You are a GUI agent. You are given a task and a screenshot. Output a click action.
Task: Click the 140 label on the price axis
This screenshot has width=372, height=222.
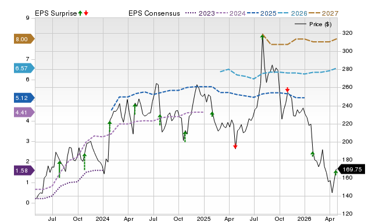(348, 196)
